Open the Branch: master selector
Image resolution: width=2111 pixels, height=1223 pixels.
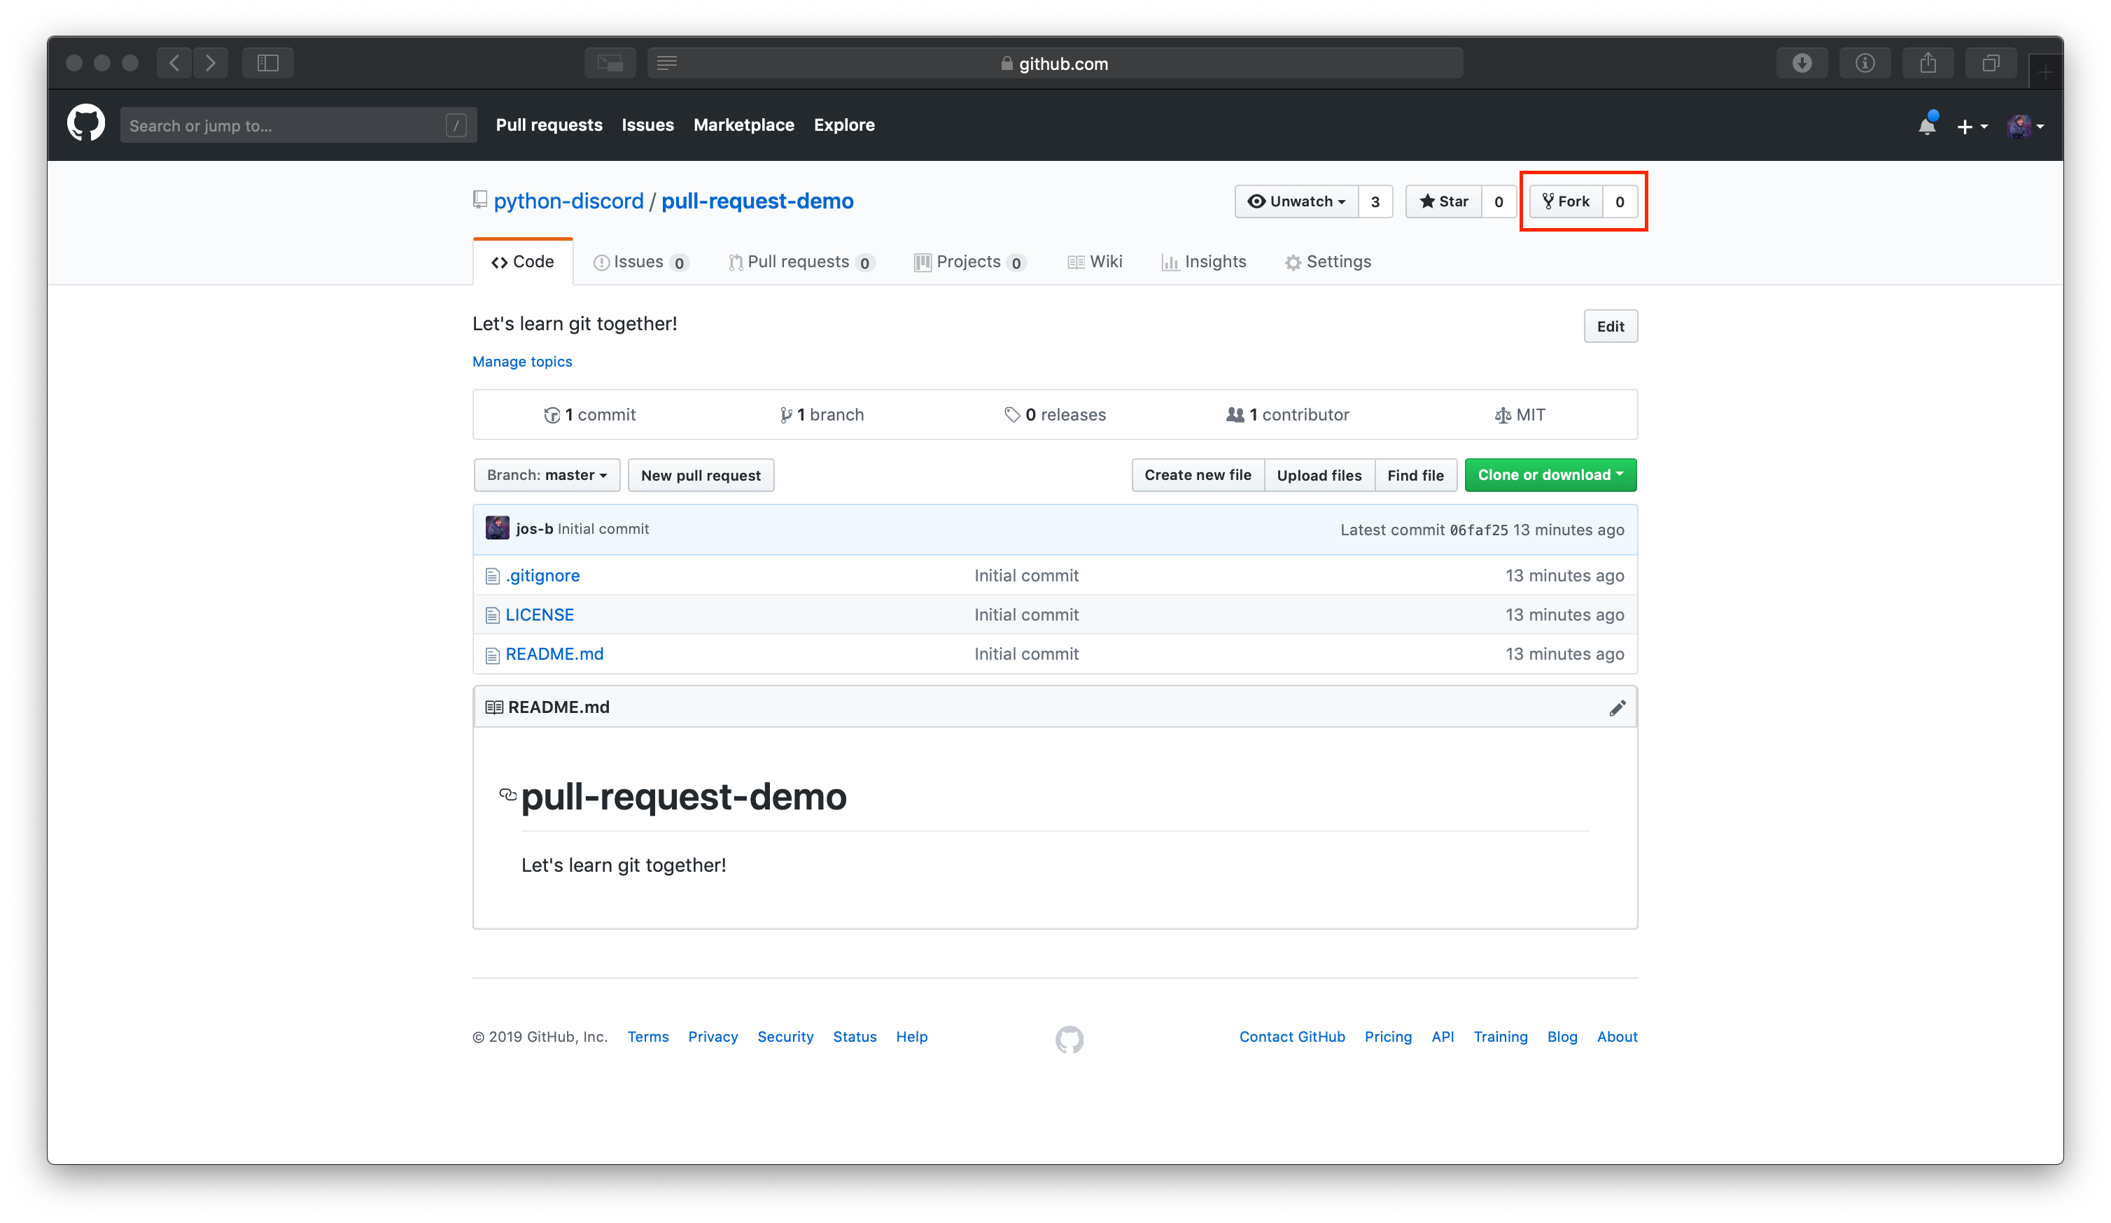546,474
